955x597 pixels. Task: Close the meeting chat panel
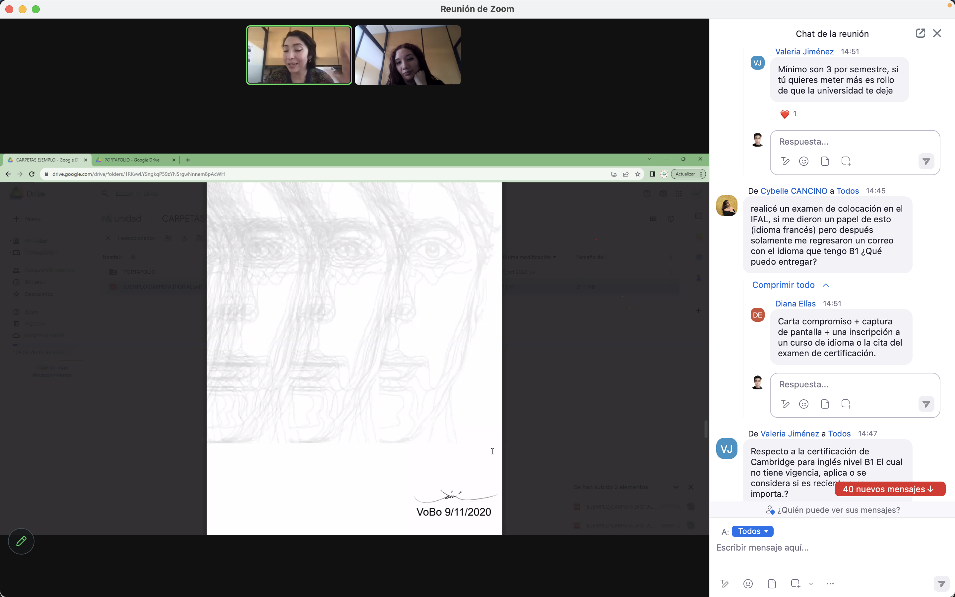click(x=937, y=33)
